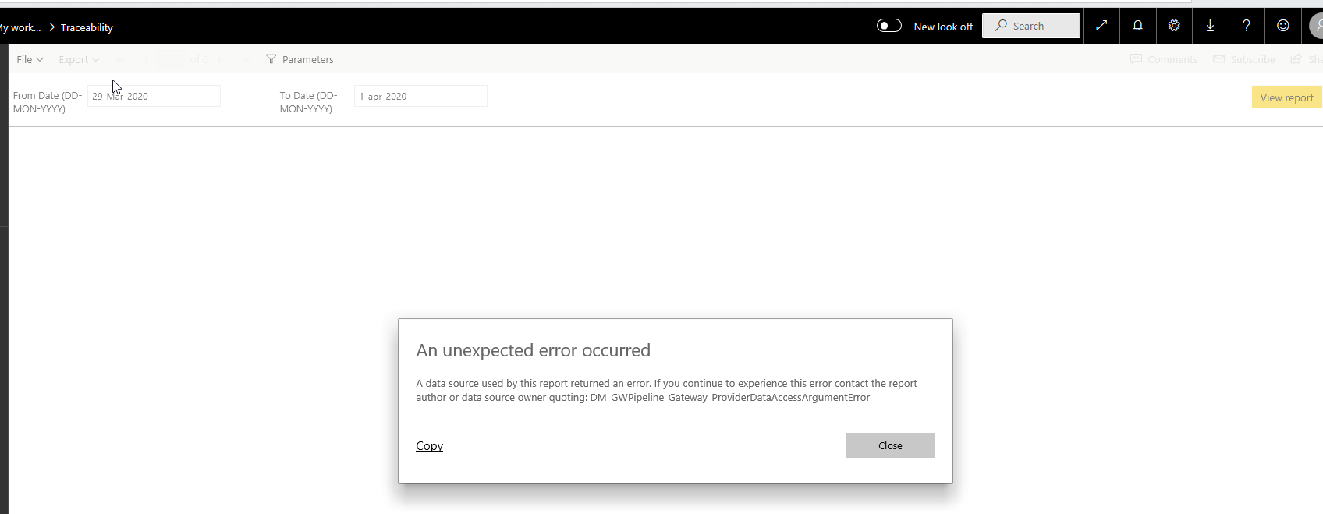The image size is (1323, 514).
Task: Open the Export dropdown
Action: tap(79, 59)
